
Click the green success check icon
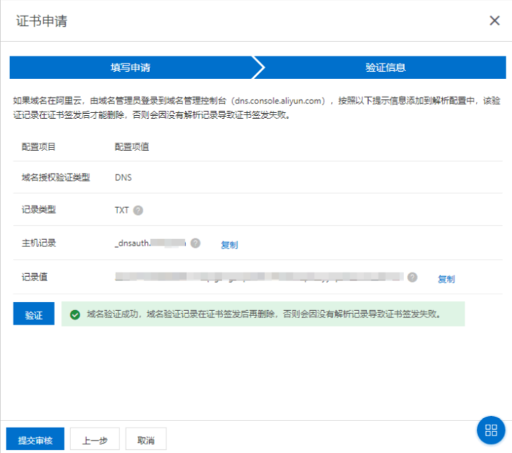tap(75, 315)
